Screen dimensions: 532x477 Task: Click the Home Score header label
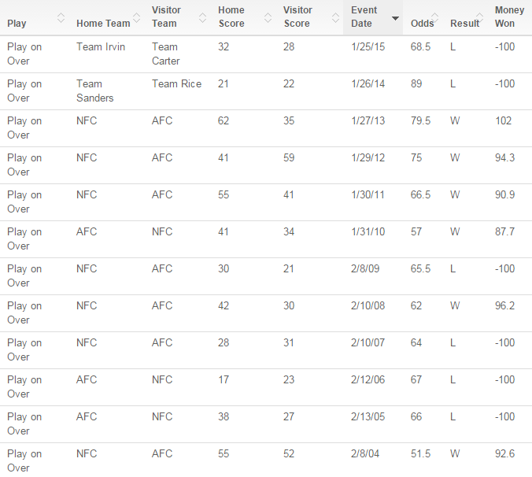231,17
